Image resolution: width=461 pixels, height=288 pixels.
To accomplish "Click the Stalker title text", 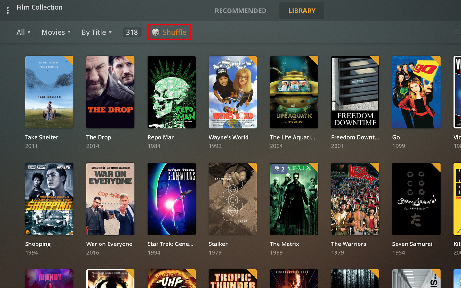I will click(x=218, y=244).
